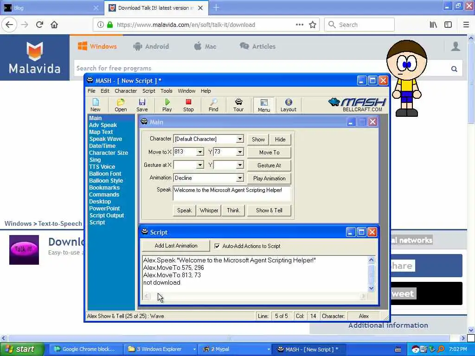Click the Malavida search magnifier icon
The height and width of the screenshot is (356, 475).
pyautogui.click(x=454, y=69)
